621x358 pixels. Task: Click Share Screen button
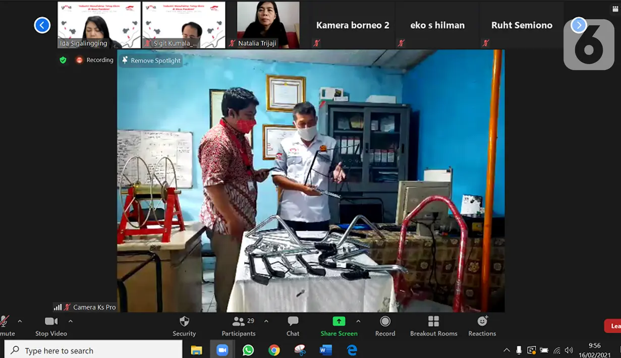(x=339, y=326)
